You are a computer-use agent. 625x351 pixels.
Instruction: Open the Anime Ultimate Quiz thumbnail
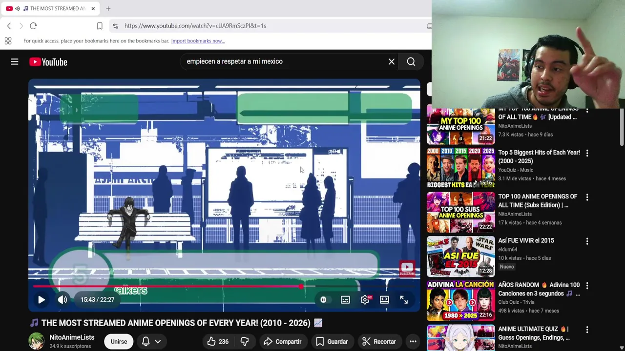461,338
